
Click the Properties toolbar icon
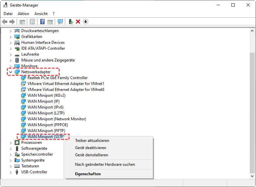click(x=32, y=22)
